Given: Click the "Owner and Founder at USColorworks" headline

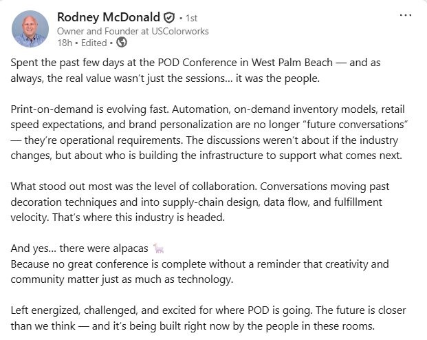Looking at the screenshot, I should (x=133, y=31).
